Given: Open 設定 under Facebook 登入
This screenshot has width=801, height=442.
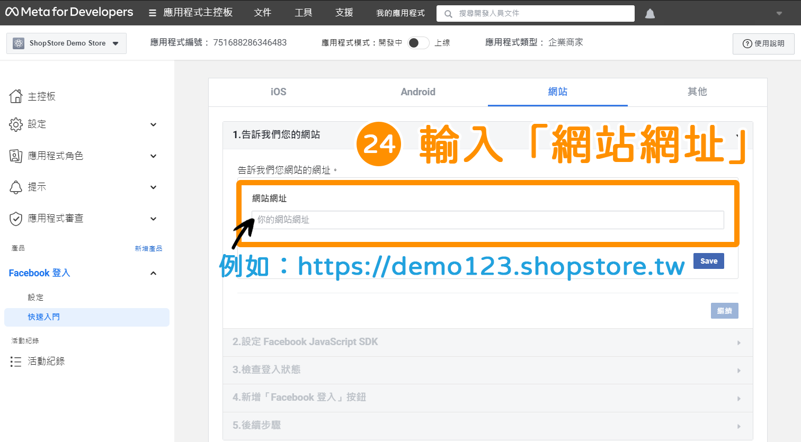Looking at the screenshot, I should click(x=35, y=297).
